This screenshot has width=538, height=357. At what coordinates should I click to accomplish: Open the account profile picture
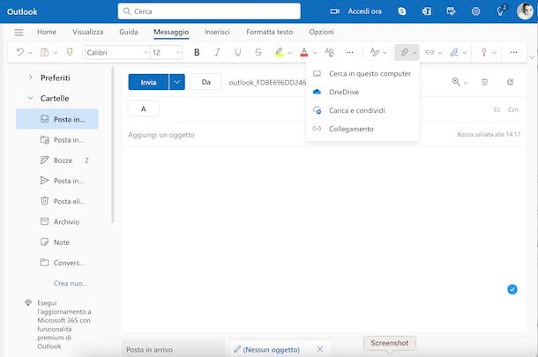(x=525, y=11)
